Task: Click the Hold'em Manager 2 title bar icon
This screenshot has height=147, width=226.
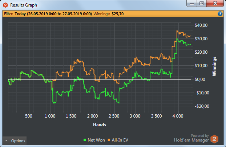Action: tap(5, 5)
